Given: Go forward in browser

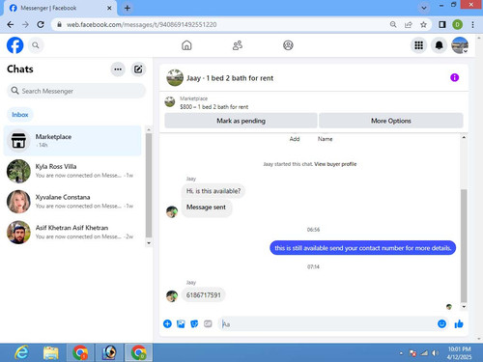Looking at the screenshot, I should [25, 24].
